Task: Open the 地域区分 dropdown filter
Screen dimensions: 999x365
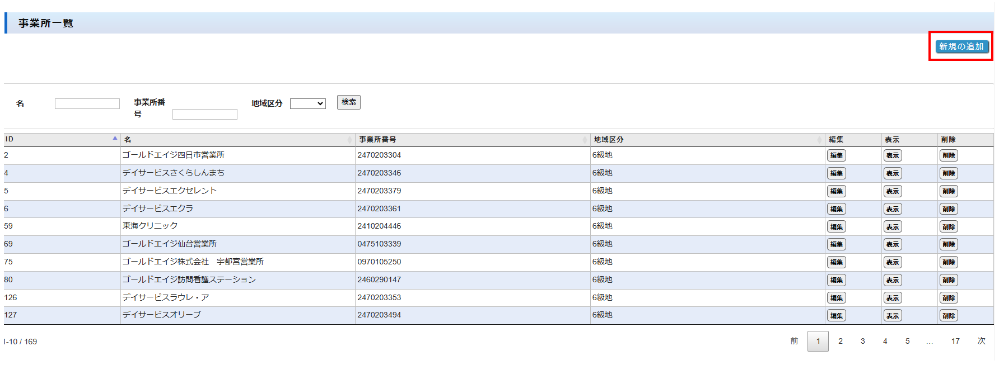Action: click(307, 103)
